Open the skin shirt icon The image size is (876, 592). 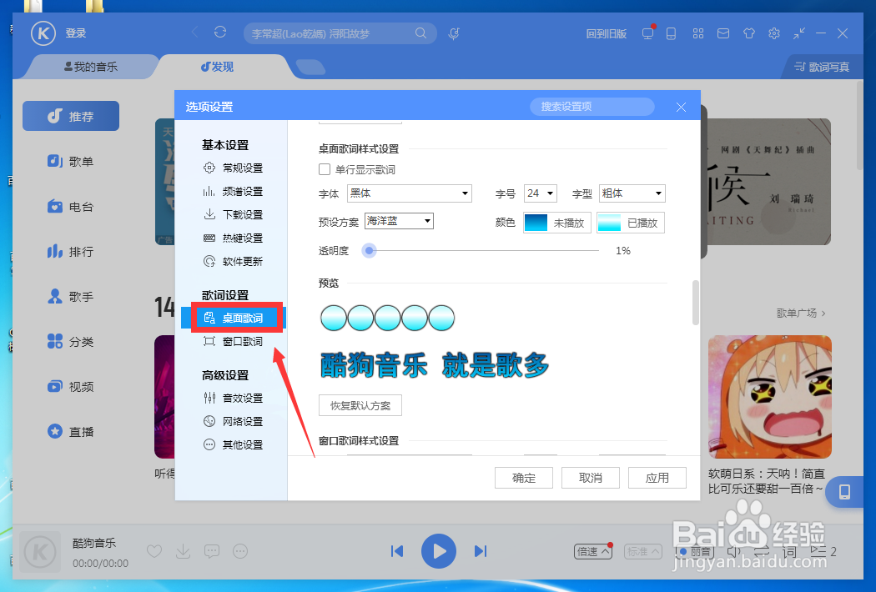(748, 33)
